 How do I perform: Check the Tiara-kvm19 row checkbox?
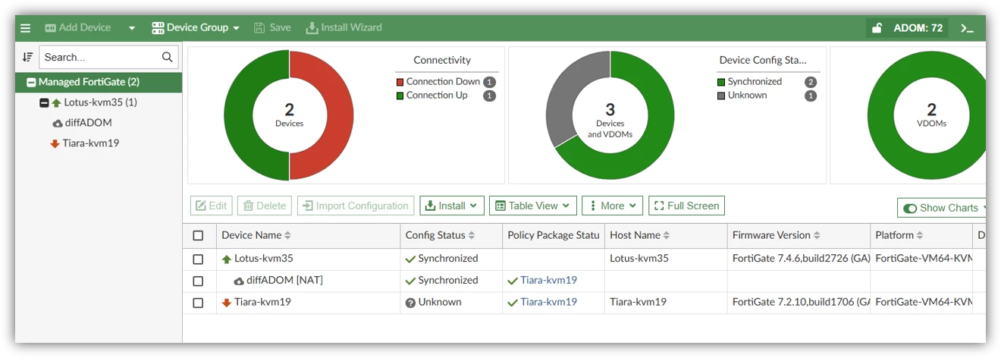[x=198, y=303]
